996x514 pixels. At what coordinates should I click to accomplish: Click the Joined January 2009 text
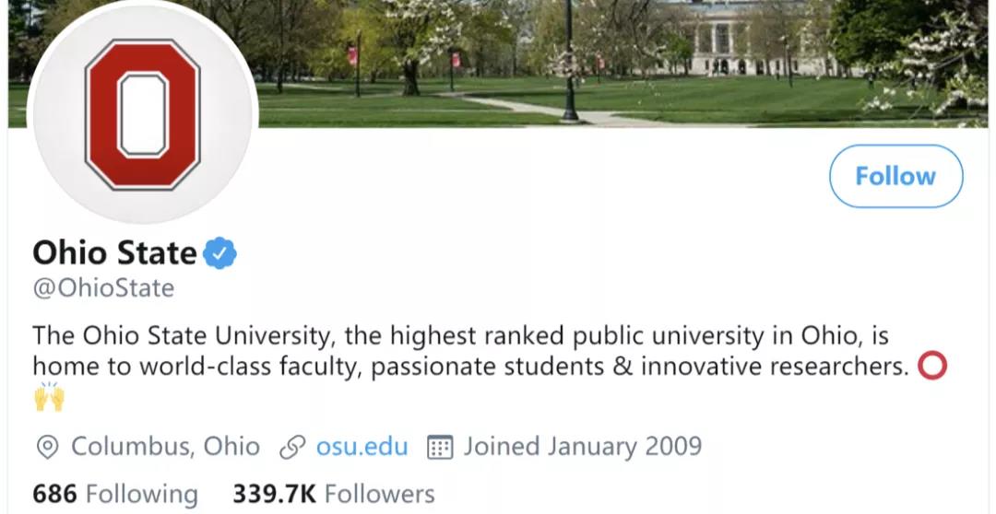[582, 447]
